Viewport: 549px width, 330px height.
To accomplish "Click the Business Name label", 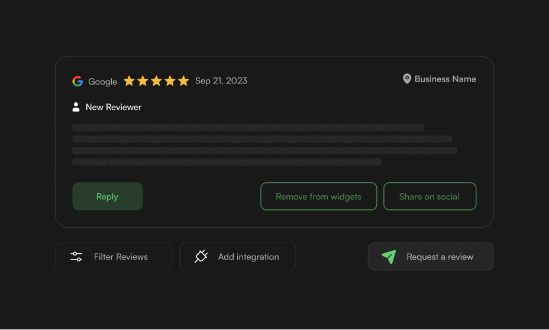I will tap(445, 79).
